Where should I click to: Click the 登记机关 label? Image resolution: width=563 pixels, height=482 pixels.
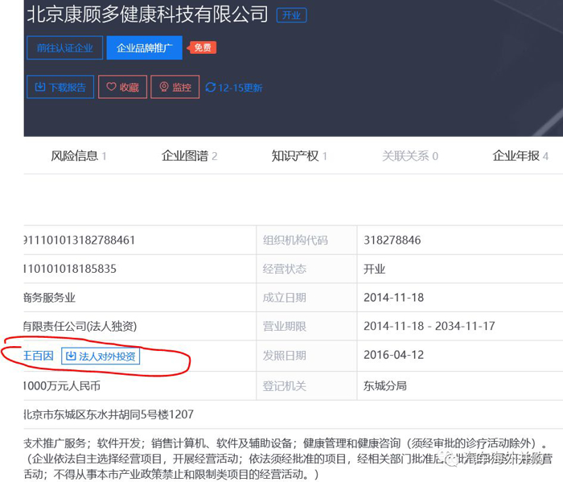click(x=285, y=385)
